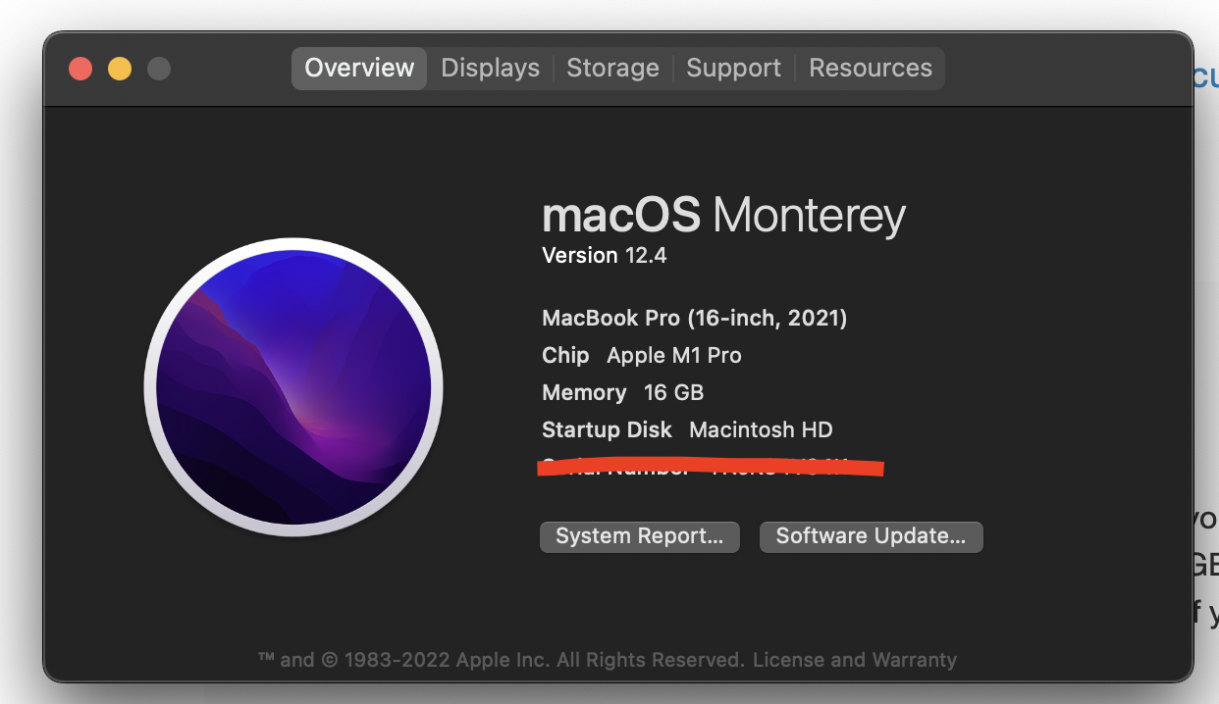Switch to the Overview tab
The width and height of the screenshot is (1219, 704).
click(x=359, y=68)
